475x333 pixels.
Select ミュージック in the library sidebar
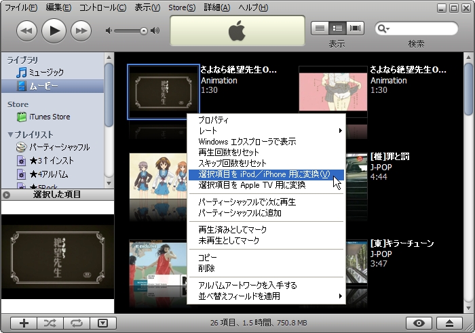[x=53, y=73]
